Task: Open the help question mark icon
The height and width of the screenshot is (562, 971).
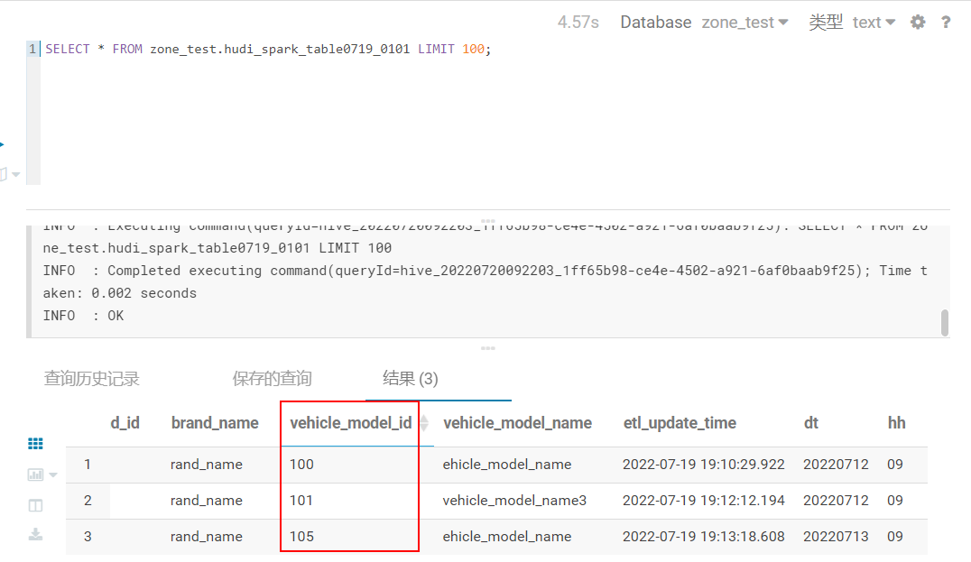Action: coord(946,23)
